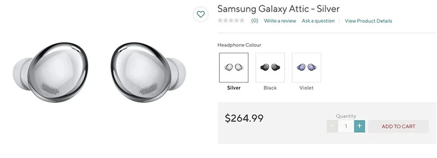
Task: Choose the Black headphone colour thumbnail
Action: coord(270,68)
